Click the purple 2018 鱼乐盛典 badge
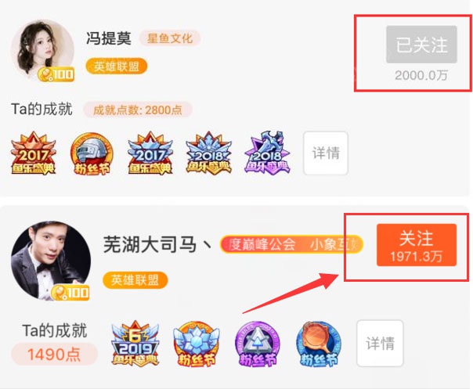Viewport: 473px width, 389px height. tap(267, 153)
